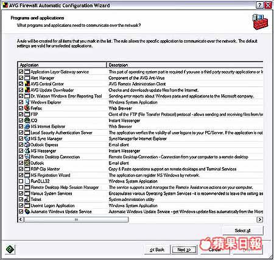Click the title bar question mark help button
274x260 pixels.
pos(259,5)
